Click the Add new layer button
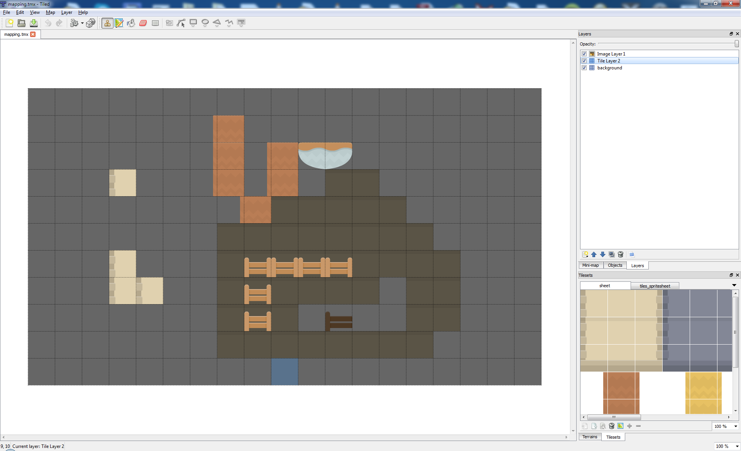The width and height of the screenshot is (741, 451). pos(585,254)
